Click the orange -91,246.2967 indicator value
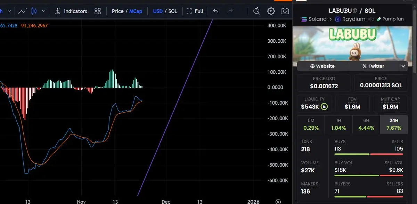The width and height of the screenshot is (417, 204). pyautogui.click(x=34, y=26)
